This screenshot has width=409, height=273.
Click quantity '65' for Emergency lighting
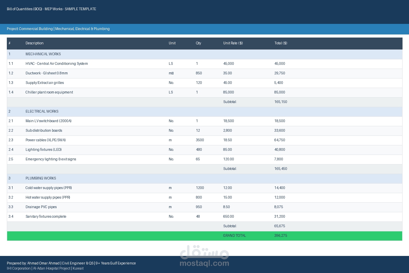198,159
